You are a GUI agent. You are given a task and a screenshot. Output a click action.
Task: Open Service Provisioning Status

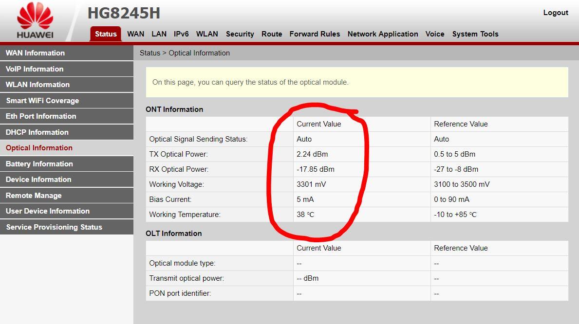pyautogui.click(x=66, y=227)
